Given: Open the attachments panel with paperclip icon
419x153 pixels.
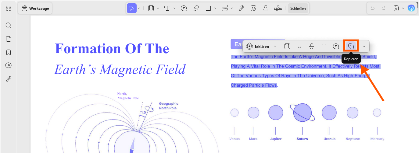Looking at the screenshot, I should (9, 79).
